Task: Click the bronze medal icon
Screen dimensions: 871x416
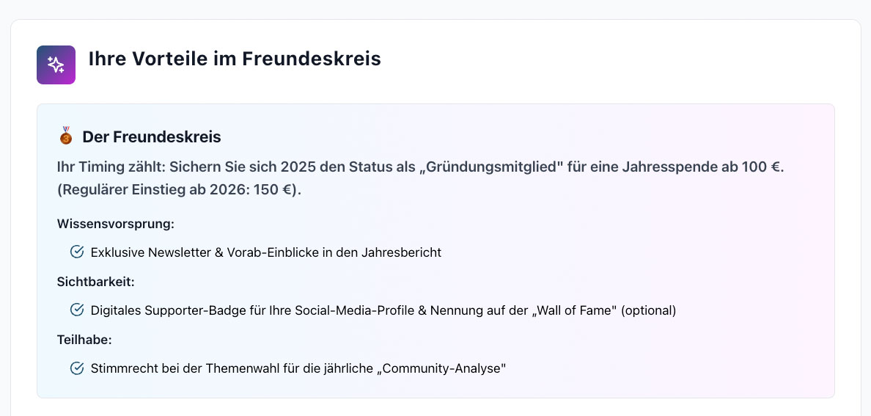Action: (67, 136)
